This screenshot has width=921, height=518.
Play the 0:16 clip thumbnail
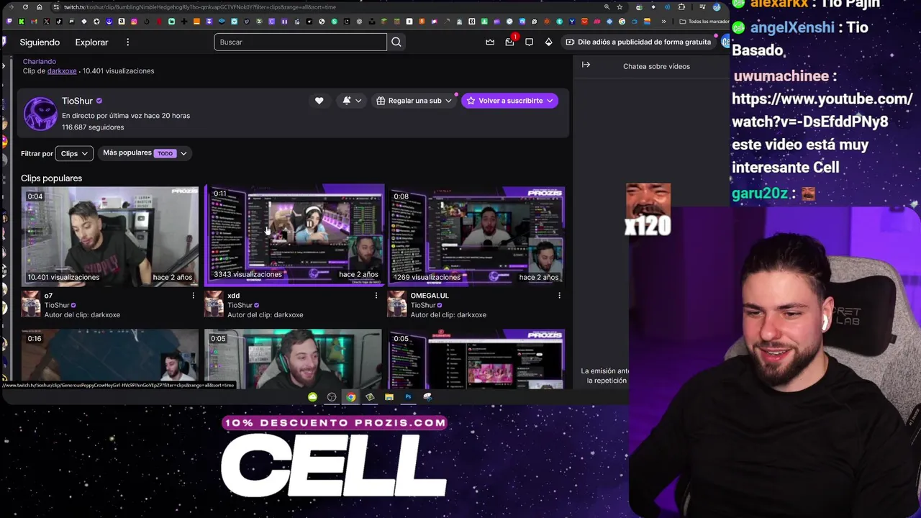tap(110, 358)
